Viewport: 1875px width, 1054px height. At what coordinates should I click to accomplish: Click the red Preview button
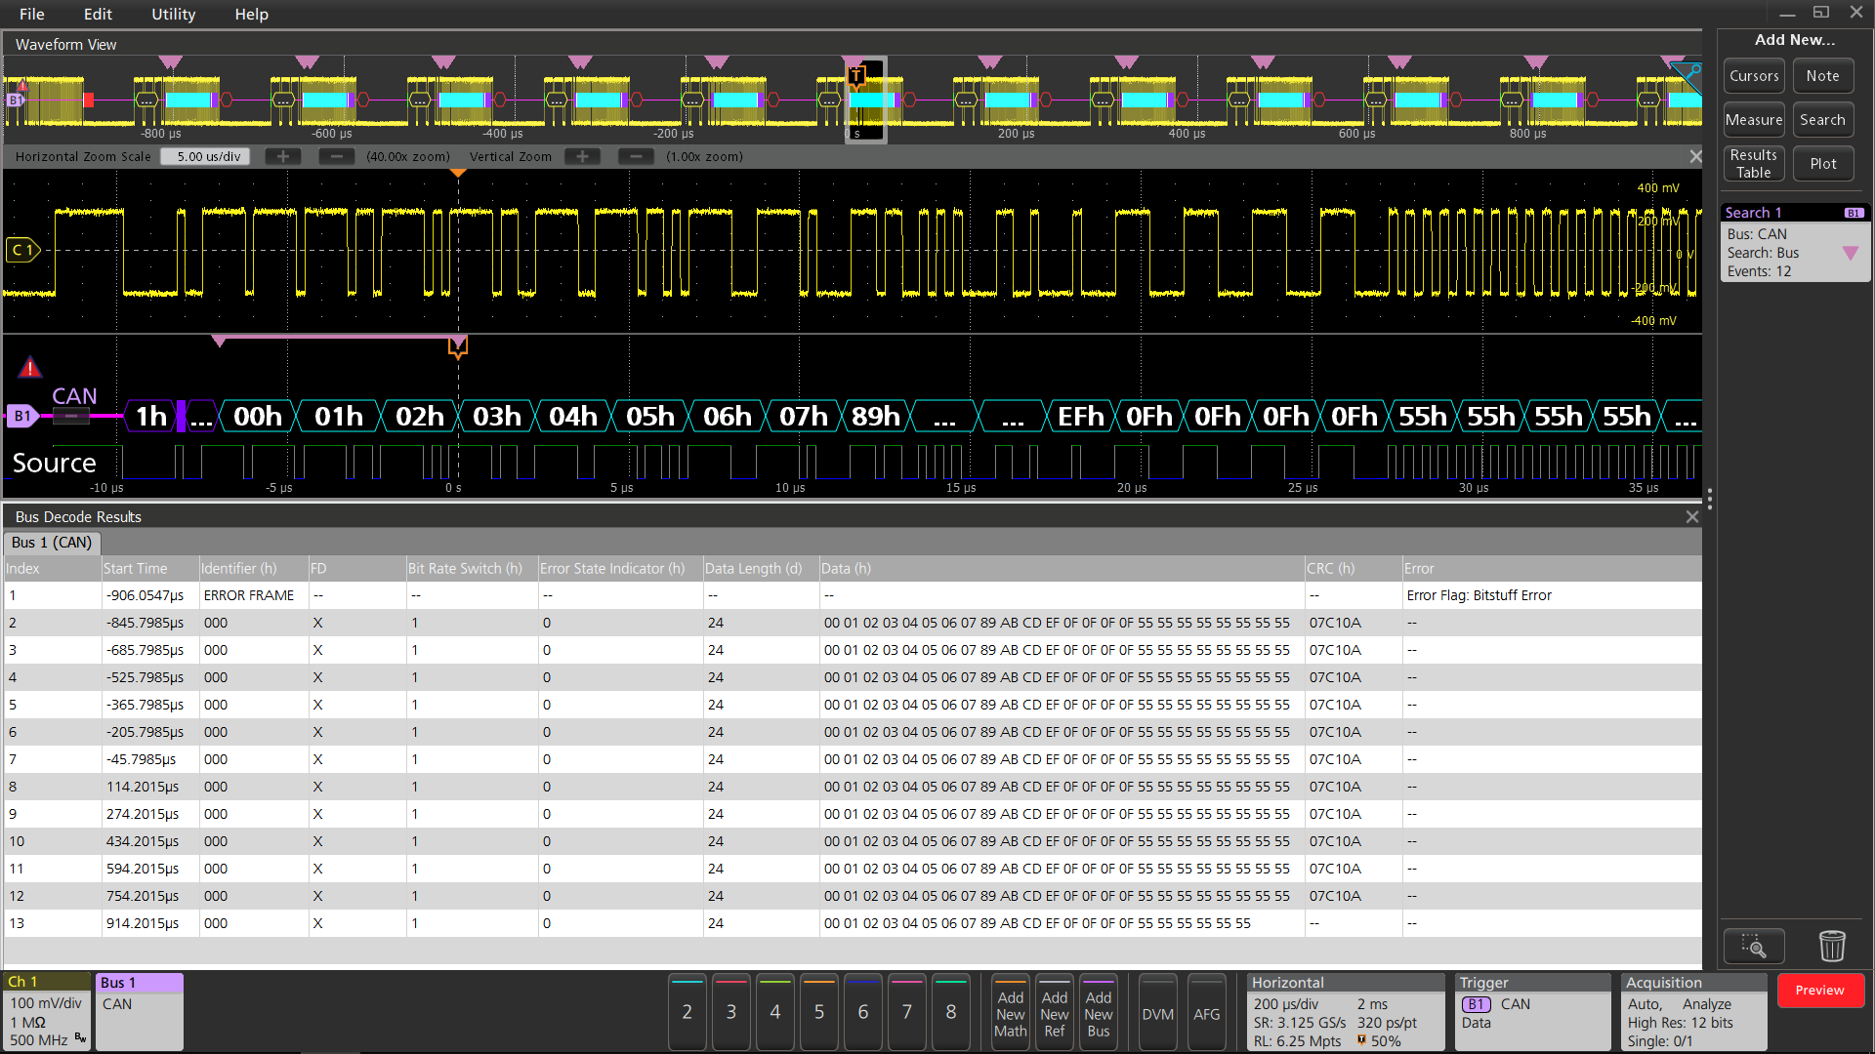[1819, 990]
